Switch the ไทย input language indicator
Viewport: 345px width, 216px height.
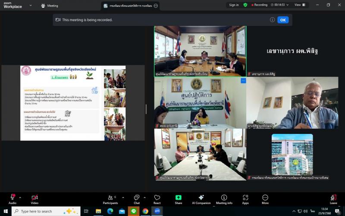pyautogui.click(x=313, y=211)
